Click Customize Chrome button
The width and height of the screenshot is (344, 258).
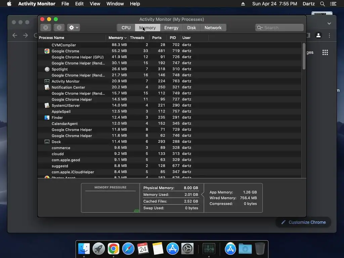coord(303,222)
